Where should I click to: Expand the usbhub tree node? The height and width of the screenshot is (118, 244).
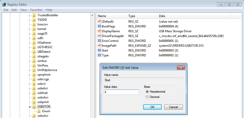[x=30, y=93]
